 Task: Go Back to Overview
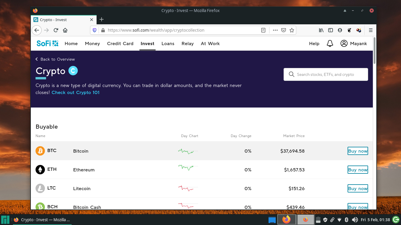(55, 59)
